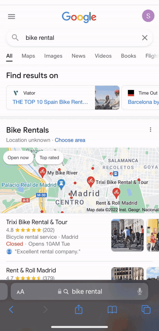Open the Choose area link

pyautogui.click(x=70, y=140)
